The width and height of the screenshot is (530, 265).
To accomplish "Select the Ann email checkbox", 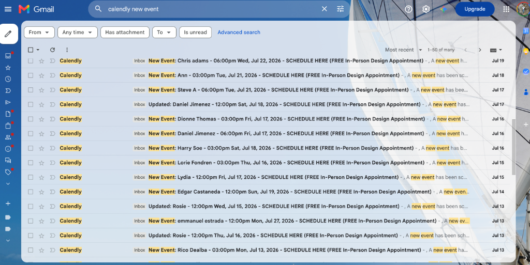I will click(31, 75).
